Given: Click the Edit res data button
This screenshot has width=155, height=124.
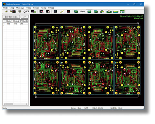Looking at the screenshot, I should tap(11, 17).
